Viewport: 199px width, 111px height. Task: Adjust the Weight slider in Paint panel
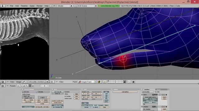[92, 92]
